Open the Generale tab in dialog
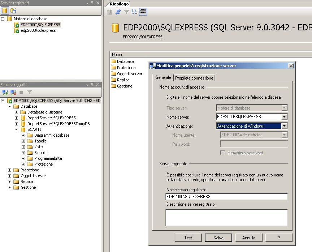The width and height of the screenshot is (312, 252). (x=163, y=77)
